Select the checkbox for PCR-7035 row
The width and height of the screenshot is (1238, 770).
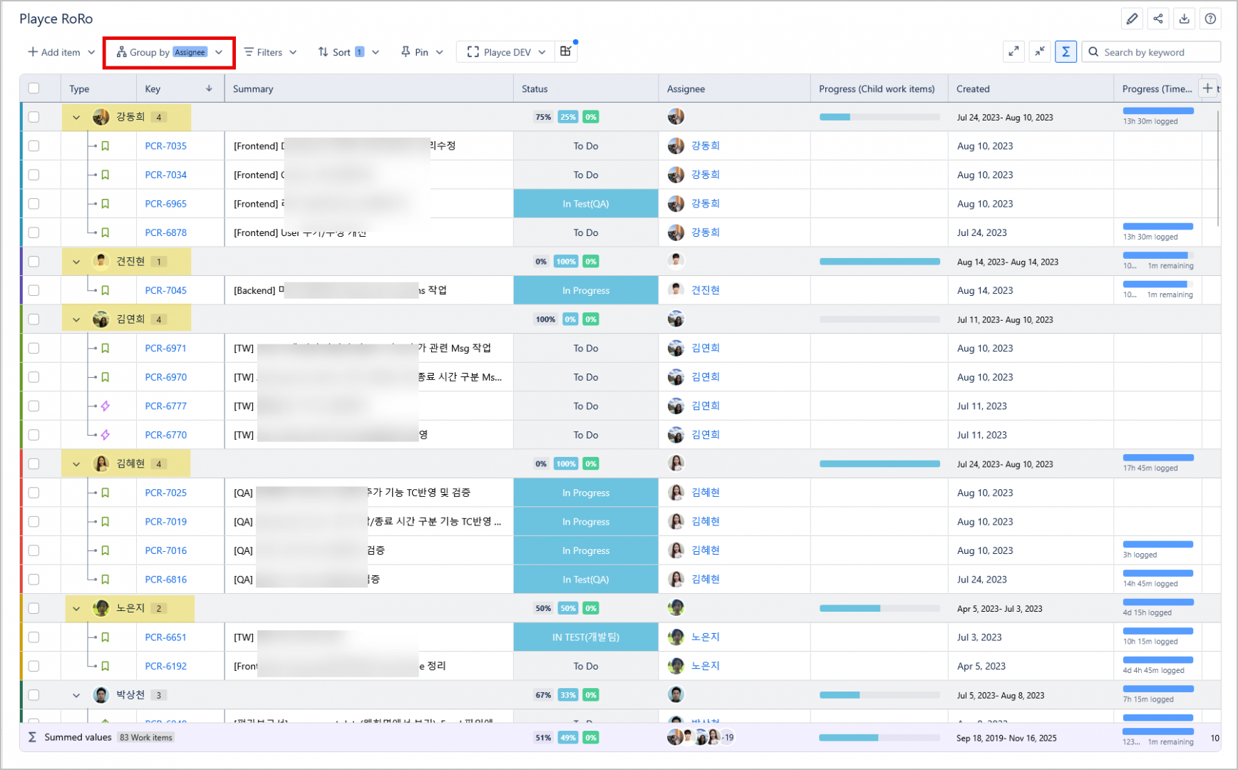click(33, 146)
